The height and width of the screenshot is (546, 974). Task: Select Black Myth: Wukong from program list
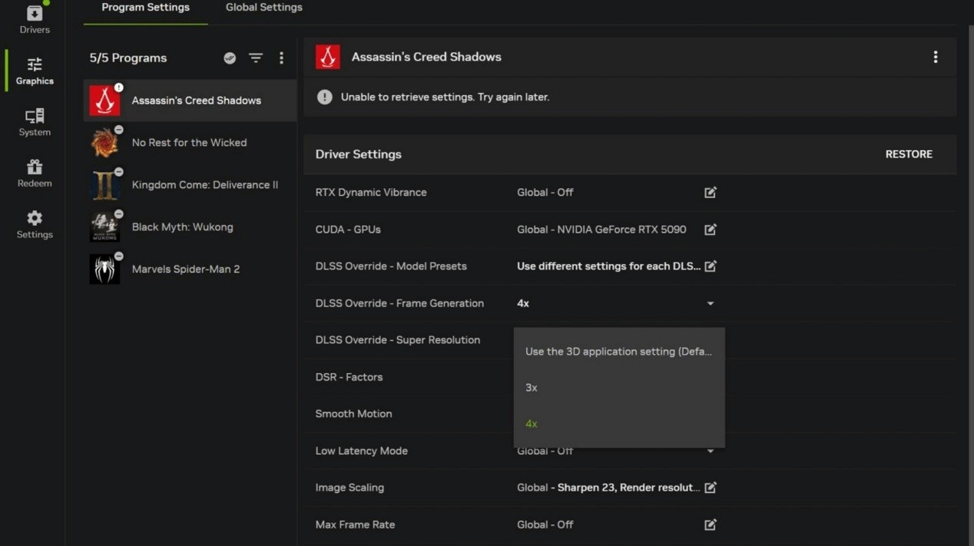click(x=182, y=227)
